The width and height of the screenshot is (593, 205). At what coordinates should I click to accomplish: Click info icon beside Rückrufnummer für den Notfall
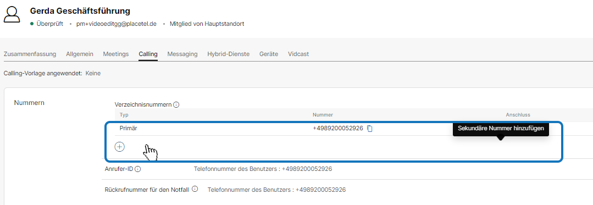pyautogui.click(x=195, y=189)
